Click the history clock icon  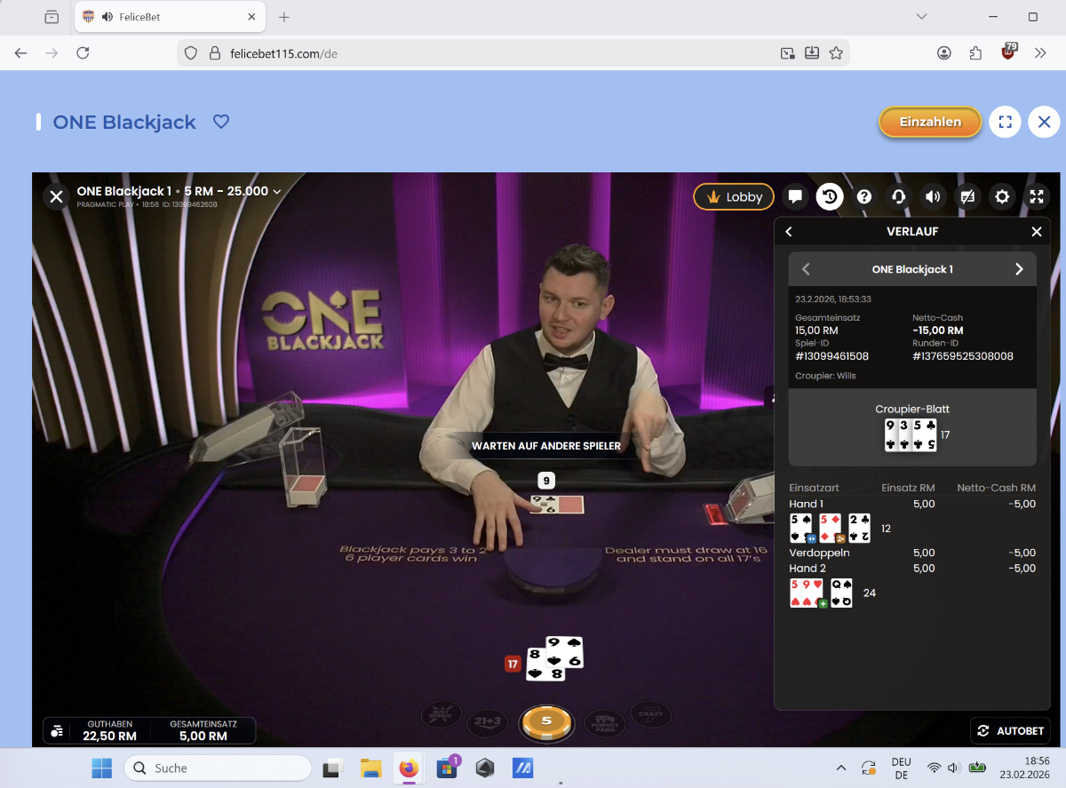click(x=830, y=197)
